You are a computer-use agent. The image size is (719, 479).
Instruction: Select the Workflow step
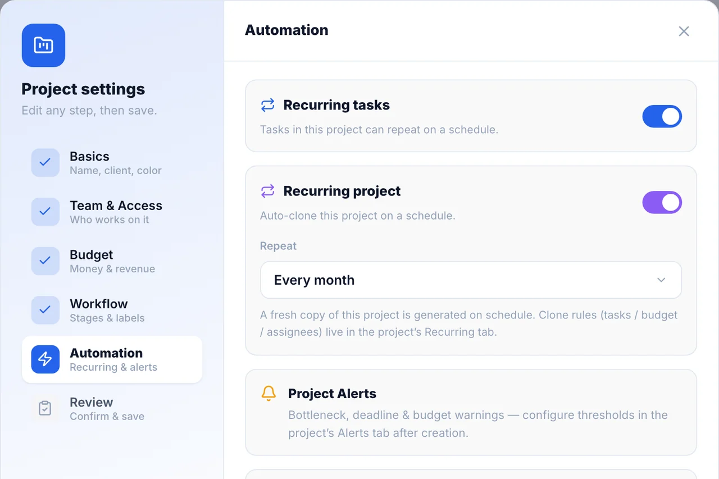point(112,310)
